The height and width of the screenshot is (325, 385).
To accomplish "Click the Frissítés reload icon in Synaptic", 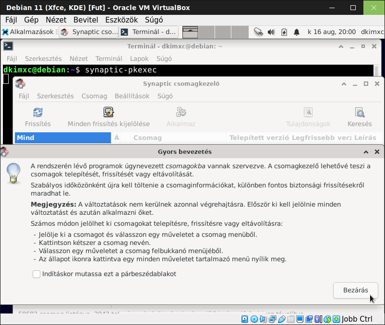I will pyautogui.click(x=38, y=112).
